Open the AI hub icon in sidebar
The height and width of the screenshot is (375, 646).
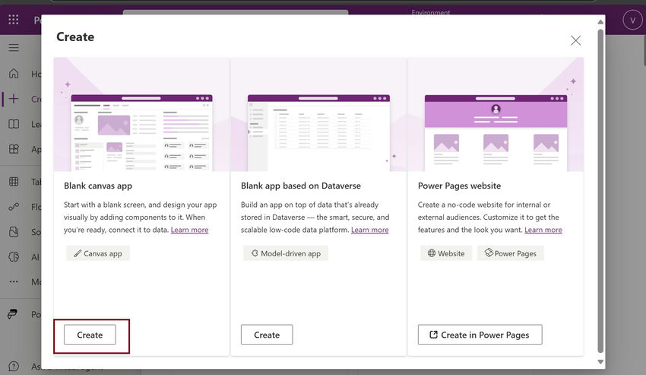coord(14,257)
